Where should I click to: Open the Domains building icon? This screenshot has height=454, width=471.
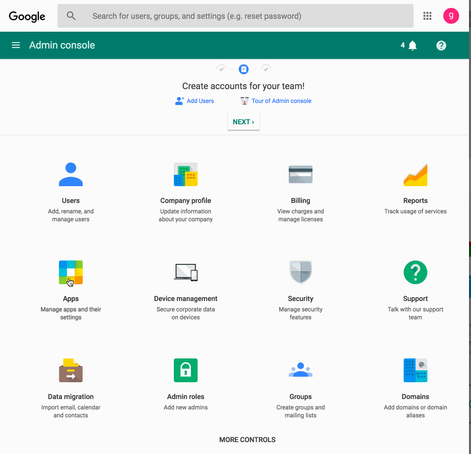[416, 370]
